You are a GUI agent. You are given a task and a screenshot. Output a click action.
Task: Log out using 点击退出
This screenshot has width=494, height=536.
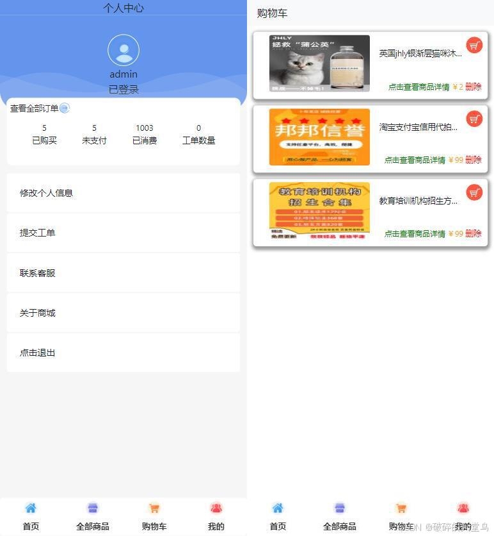124,353
